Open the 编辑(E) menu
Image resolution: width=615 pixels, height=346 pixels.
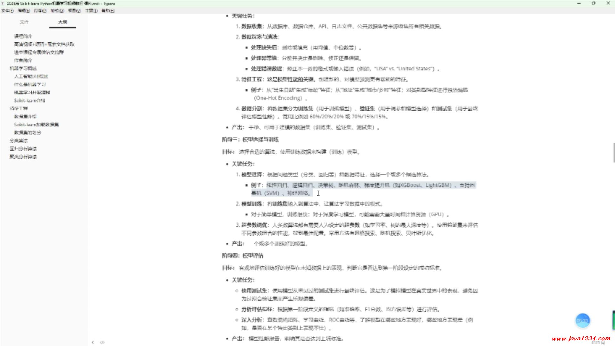point(24,11)
